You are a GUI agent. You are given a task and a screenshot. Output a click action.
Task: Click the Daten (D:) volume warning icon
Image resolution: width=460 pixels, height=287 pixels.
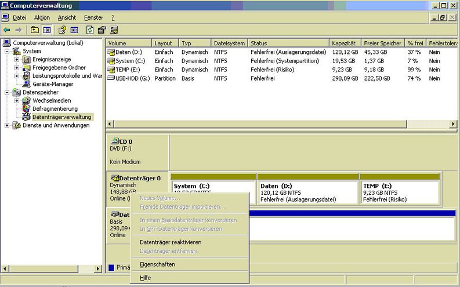pyautogui.click(x=111, y=52)
